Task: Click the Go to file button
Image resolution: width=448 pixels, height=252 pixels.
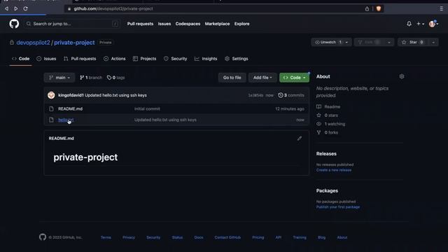Action: (232, 78)
